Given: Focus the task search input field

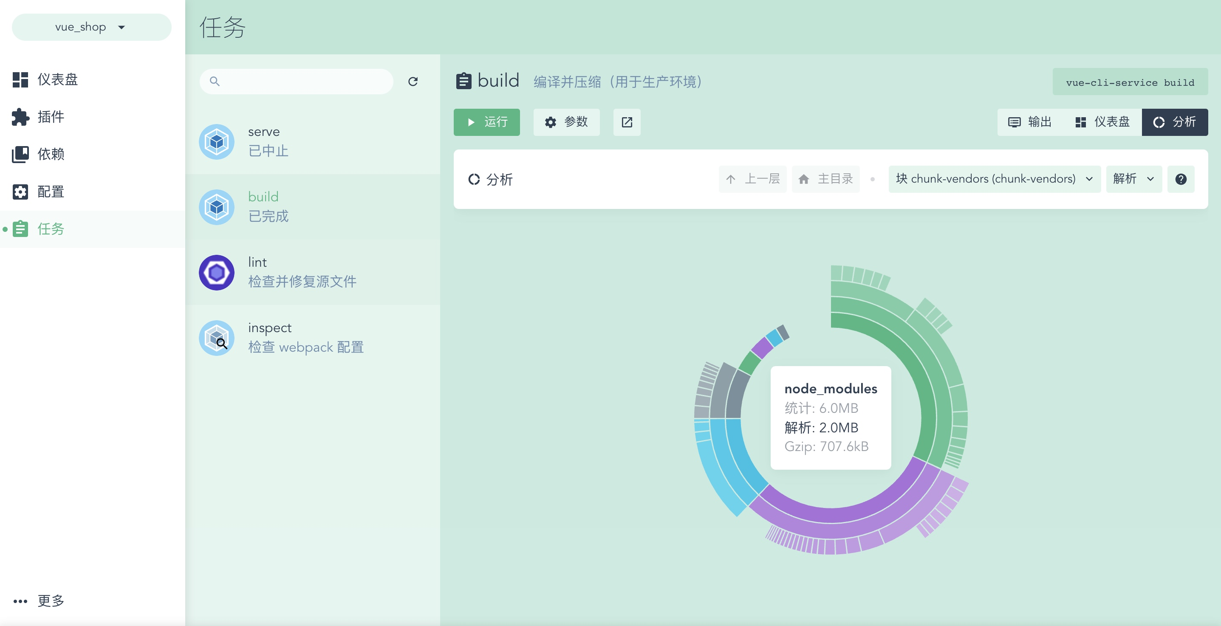Looking at the screenshot, I should coord(296,82).
